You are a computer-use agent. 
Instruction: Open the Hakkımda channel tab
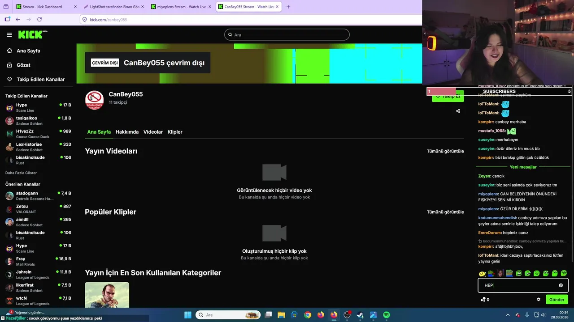click(x=127, y=132)
